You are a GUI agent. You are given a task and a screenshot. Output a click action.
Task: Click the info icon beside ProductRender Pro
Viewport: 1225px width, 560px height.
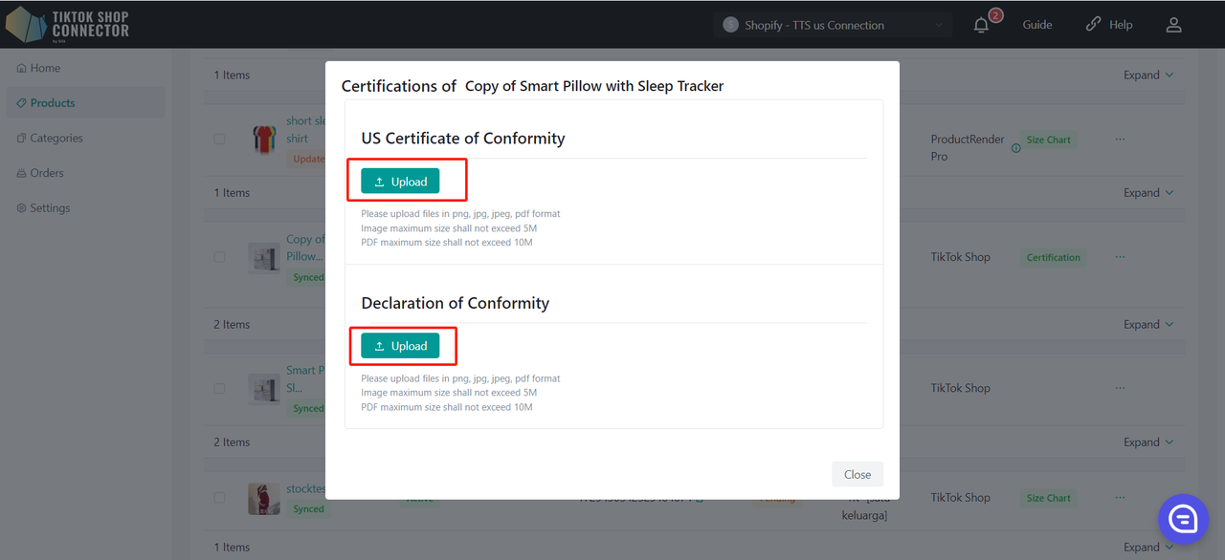[x=1015, y=148]
